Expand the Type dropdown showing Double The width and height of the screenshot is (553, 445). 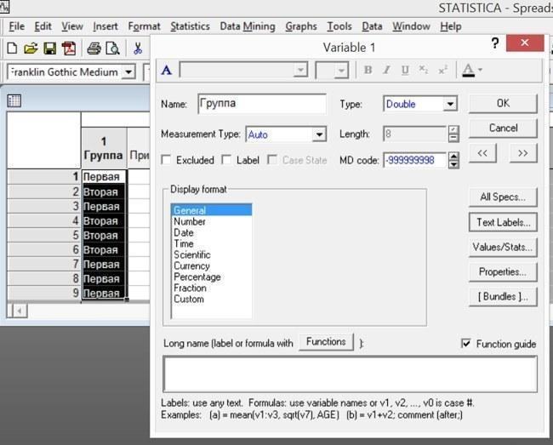click(450, 104)
